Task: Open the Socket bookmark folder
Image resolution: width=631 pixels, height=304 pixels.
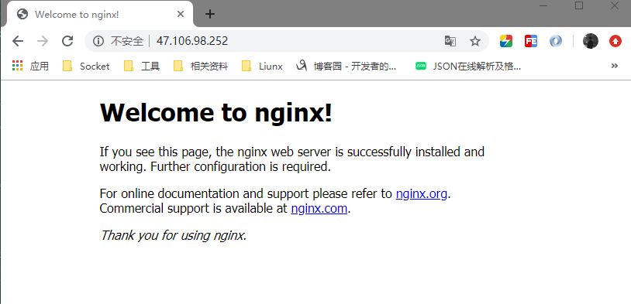Action: 86,66
